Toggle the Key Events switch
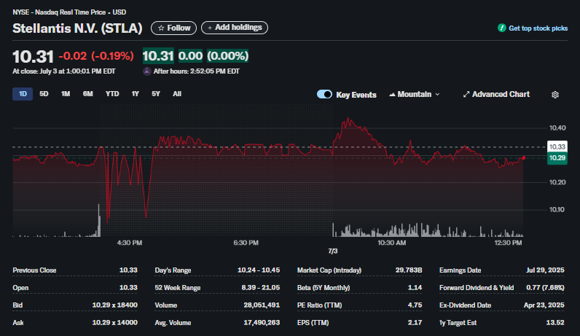Screen dimensions: 580x336 click(x=324, y=94)
